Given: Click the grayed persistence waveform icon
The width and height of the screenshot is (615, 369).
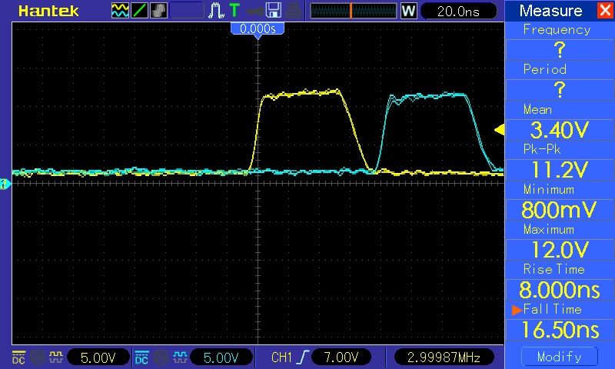Looking at the screenshot, I should pyautogui.click(x=158, y=11).
